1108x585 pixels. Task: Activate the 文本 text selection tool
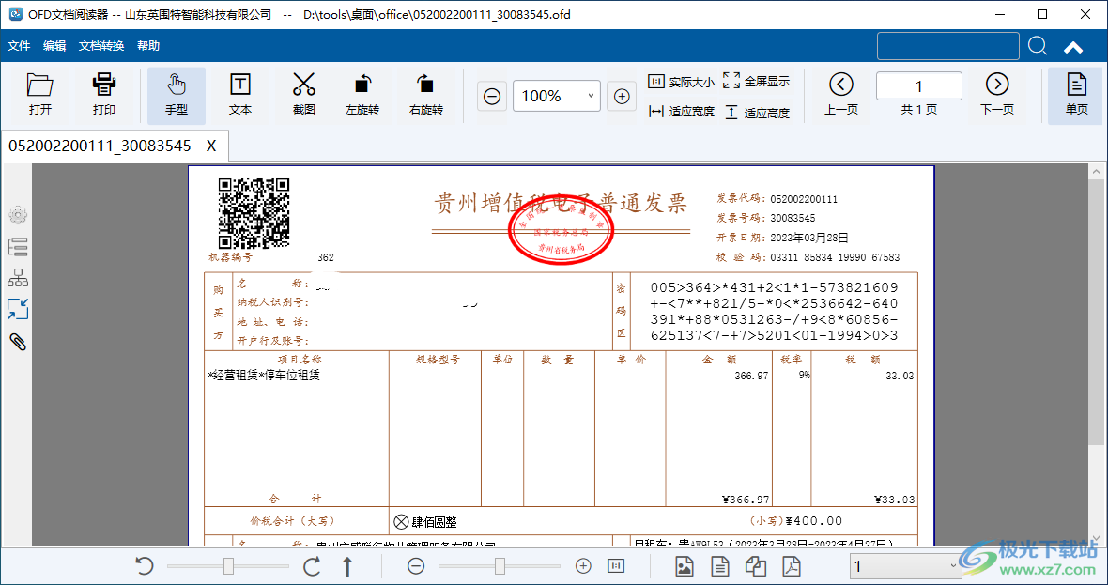240,95
